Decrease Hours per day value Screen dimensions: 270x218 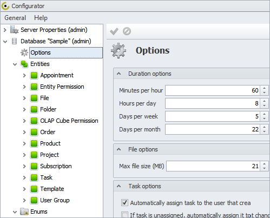264,105
